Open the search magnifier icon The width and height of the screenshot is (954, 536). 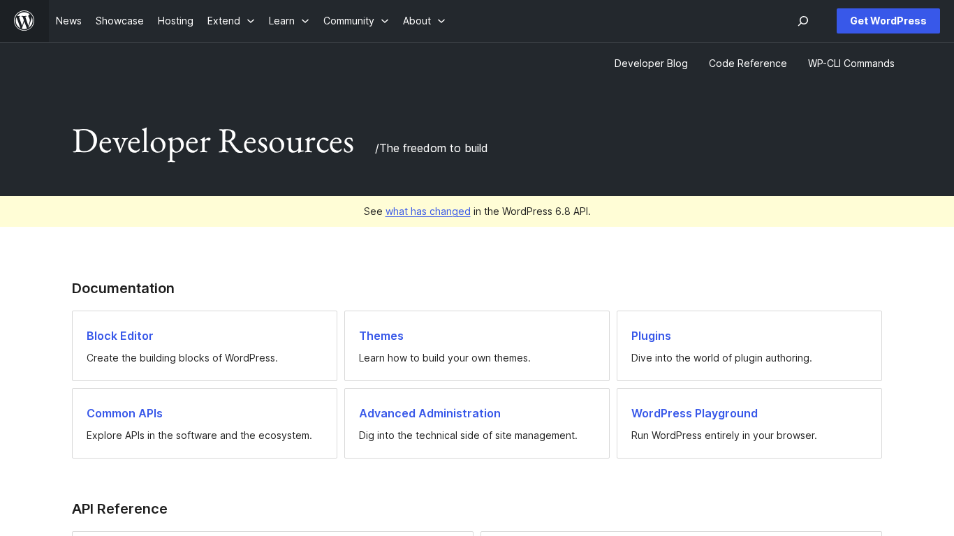(x=803, y=21)
